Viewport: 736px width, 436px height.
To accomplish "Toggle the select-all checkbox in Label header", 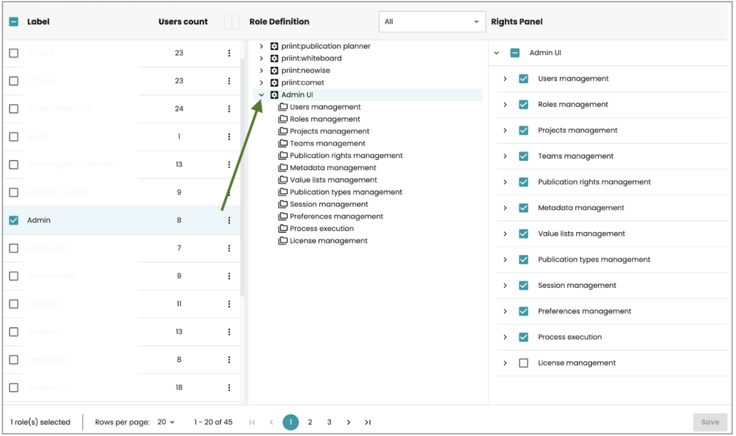I will (14, 22).
